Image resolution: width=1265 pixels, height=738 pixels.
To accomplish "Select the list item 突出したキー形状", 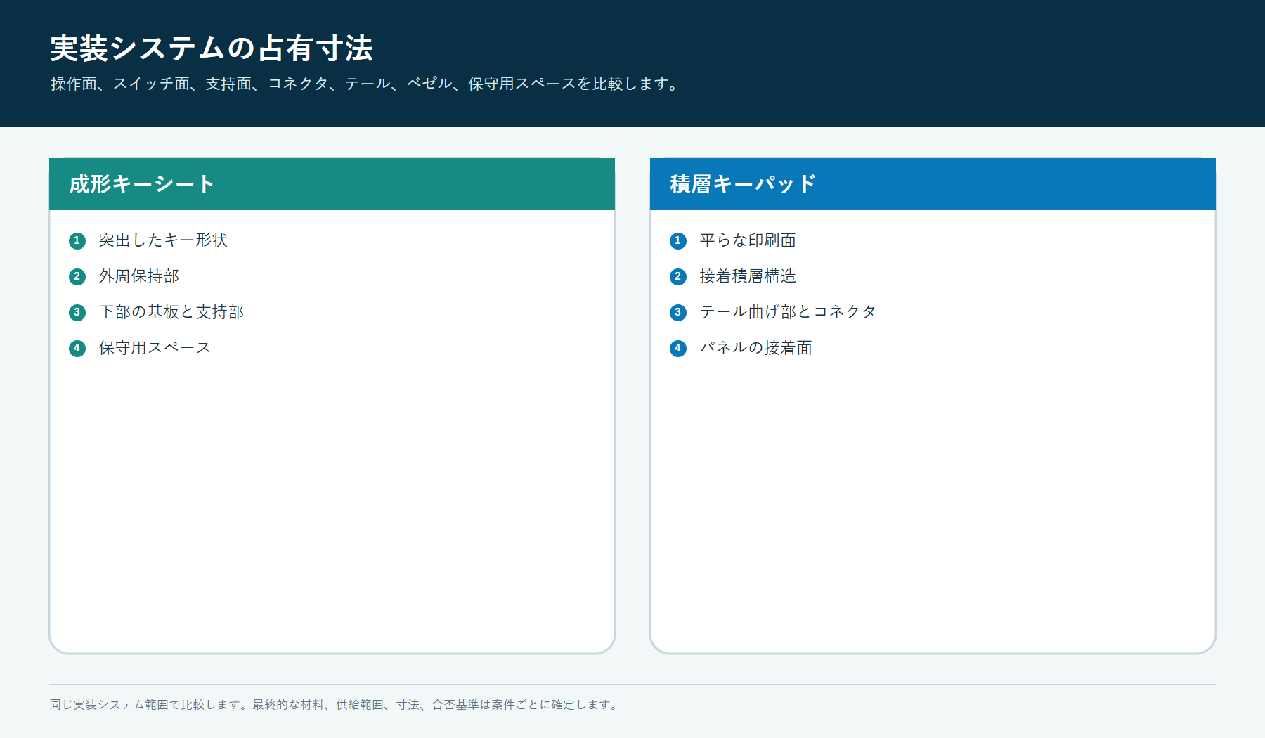I will point(163,240).
